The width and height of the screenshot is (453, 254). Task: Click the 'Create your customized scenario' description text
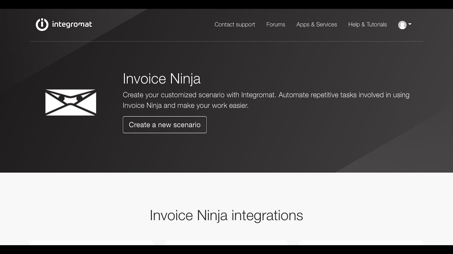coord(266,100)
